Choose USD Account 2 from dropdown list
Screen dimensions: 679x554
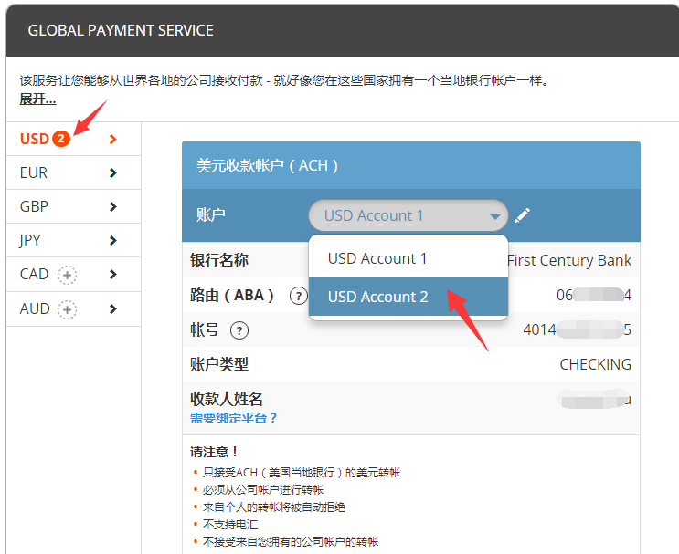[408, 297]
